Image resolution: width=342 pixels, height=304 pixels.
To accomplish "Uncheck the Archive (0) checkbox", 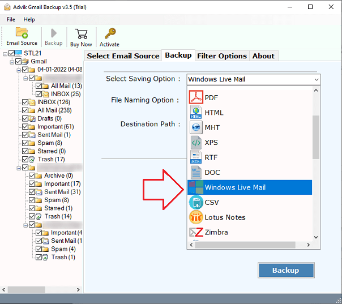I will pos(32,175).
